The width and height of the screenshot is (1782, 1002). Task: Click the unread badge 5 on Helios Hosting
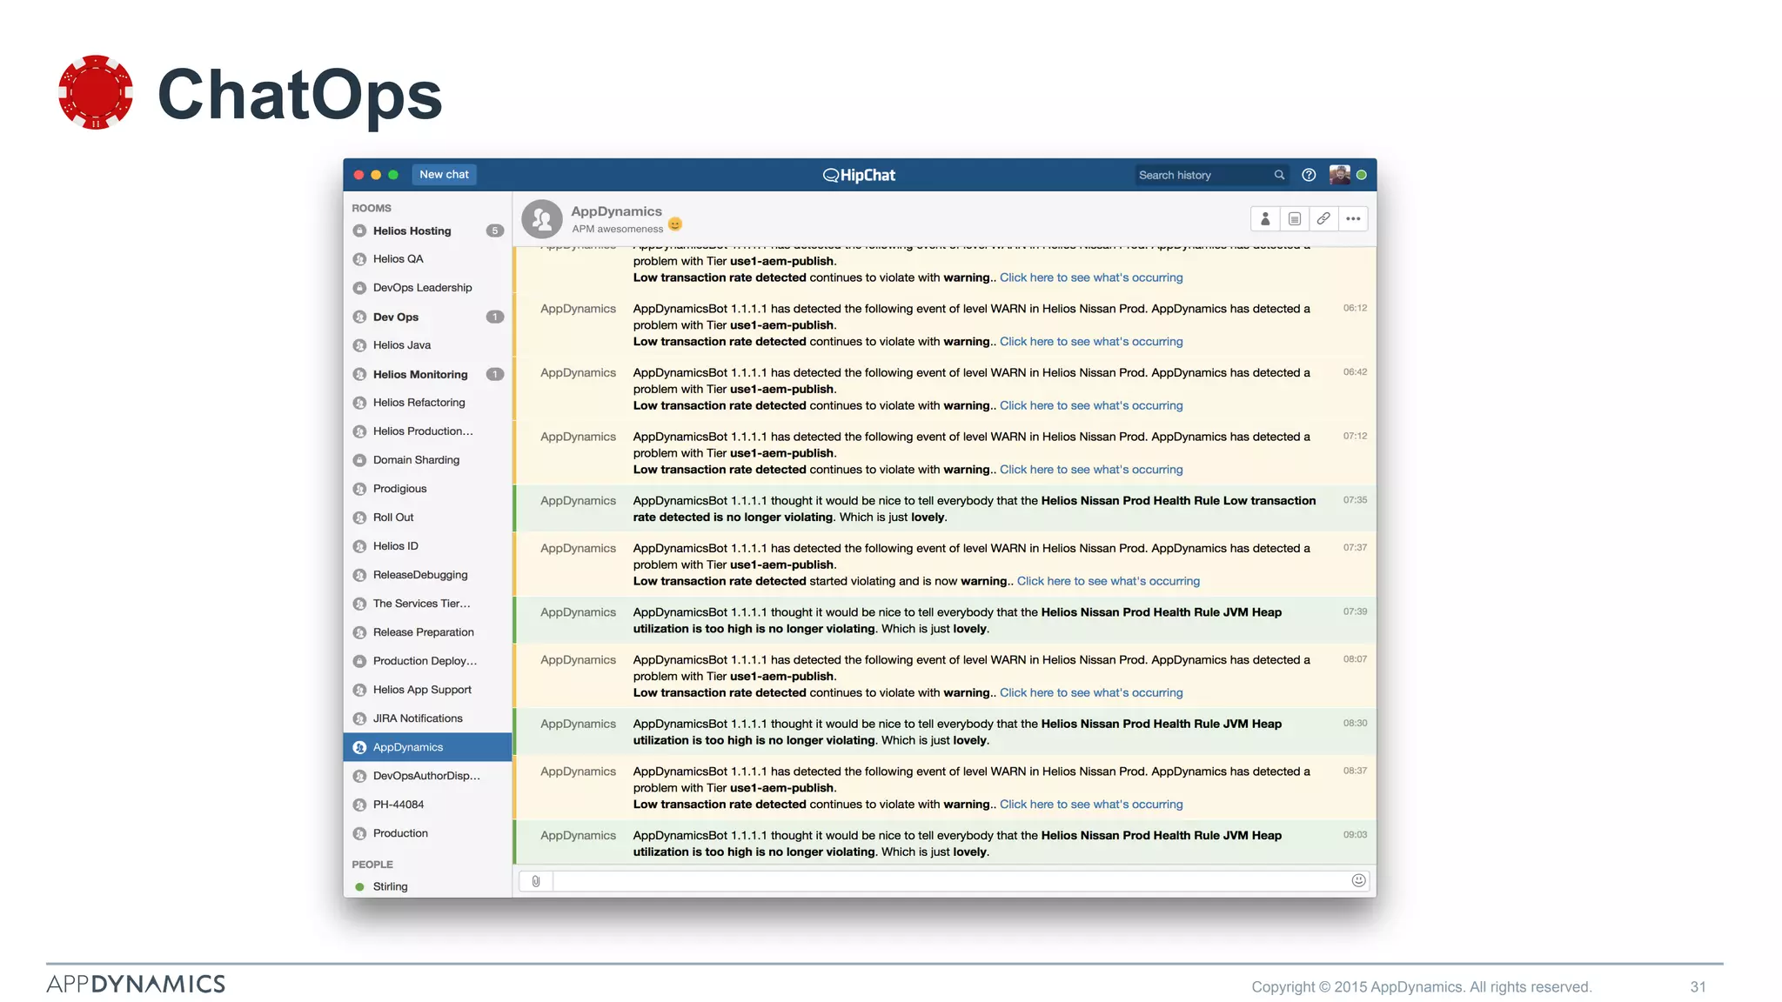[494, 231]
